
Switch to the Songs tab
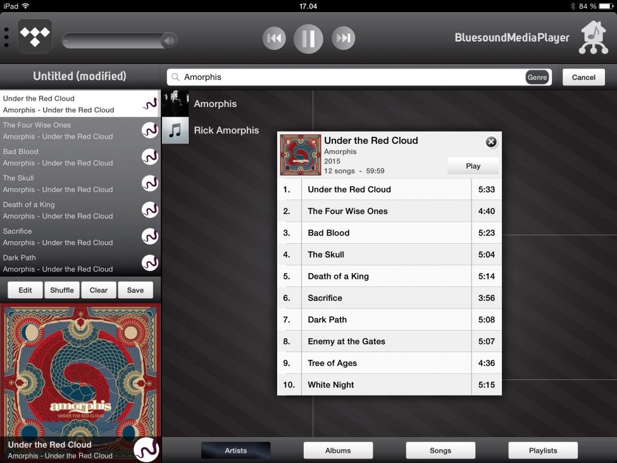tap(440, 450)
